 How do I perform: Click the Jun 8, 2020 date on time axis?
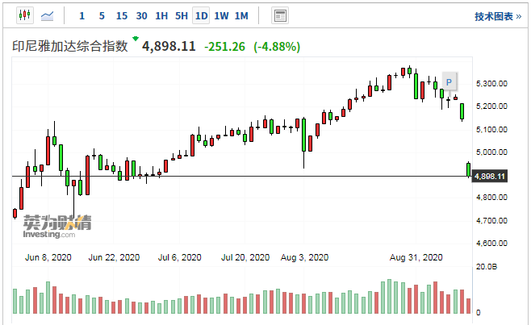click(49, 258)
